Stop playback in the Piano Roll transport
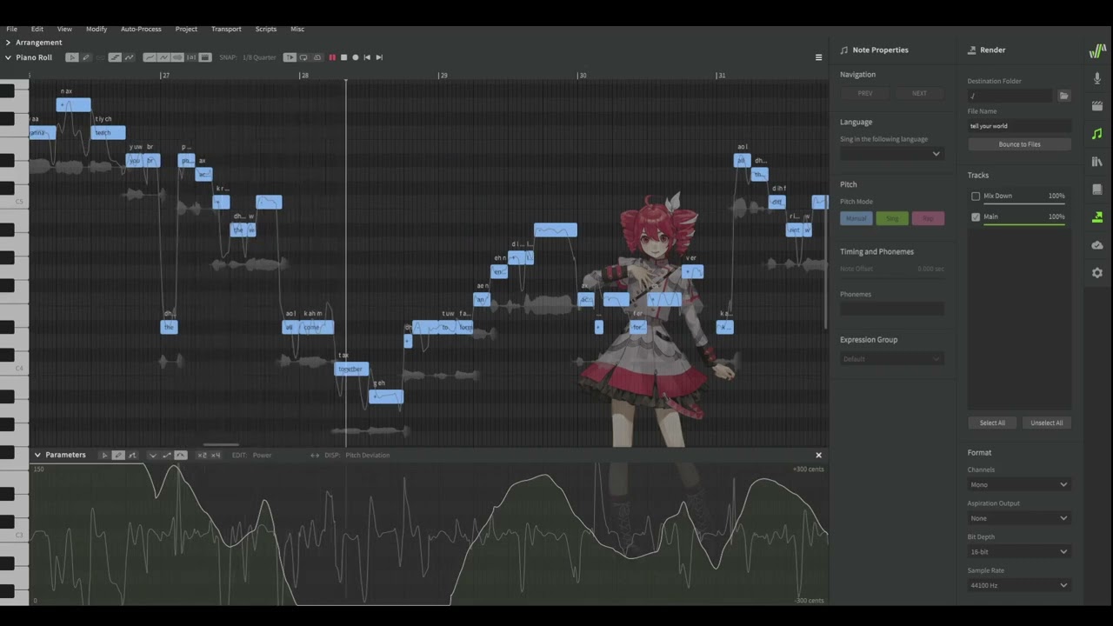 [x=343, y=57]
